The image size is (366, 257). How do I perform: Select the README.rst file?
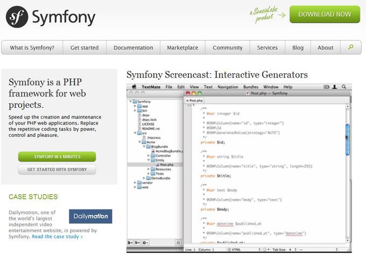(149, 128)
